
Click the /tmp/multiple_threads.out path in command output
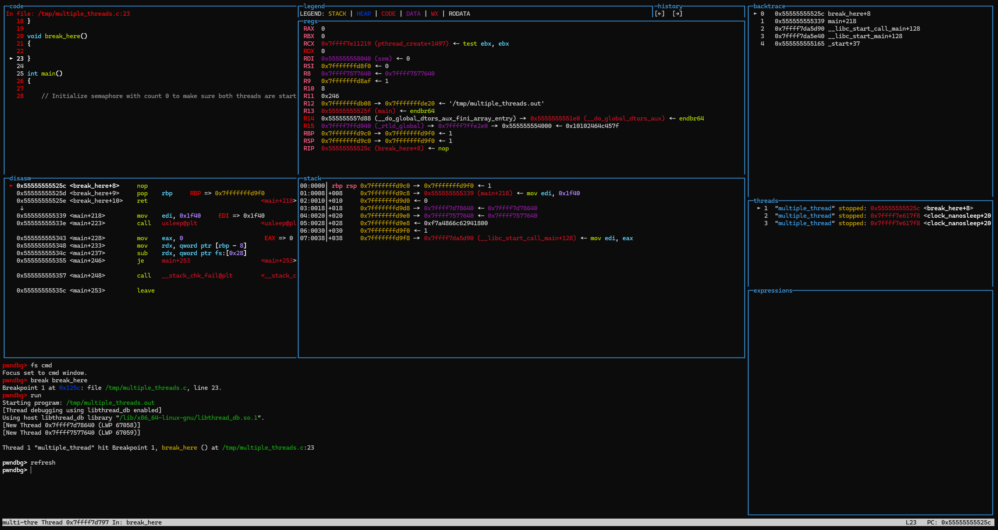tap(110, 403)
